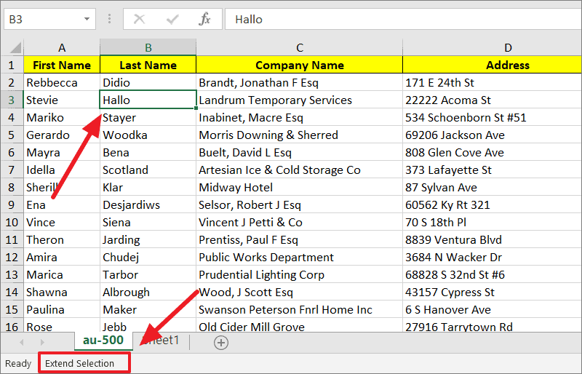The height and width of the screenshot is (374, 582).
Task: Select cell containing Bena
Action: coord(148,152)
